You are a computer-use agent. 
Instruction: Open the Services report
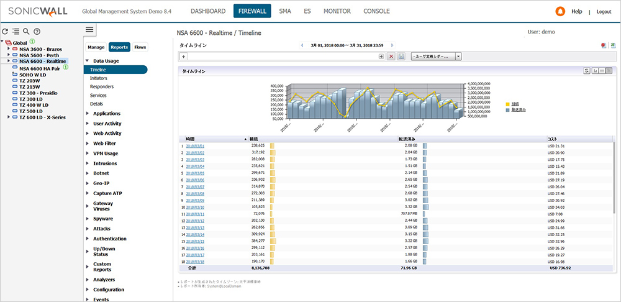point(98,95)
